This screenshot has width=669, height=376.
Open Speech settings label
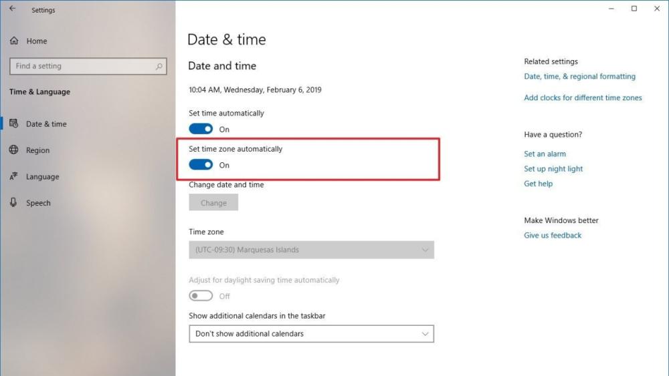[38, 203]
